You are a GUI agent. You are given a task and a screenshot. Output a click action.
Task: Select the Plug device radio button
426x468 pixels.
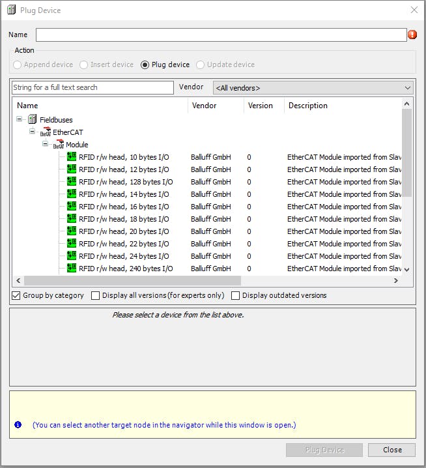point(145,65)
